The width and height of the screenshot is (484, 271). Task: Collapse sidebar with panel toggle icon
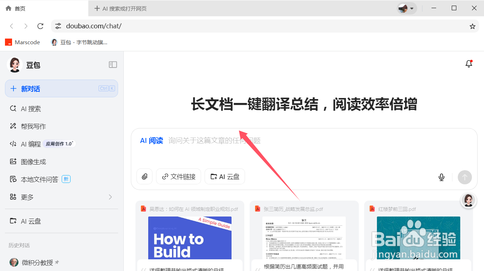point(113,64)
